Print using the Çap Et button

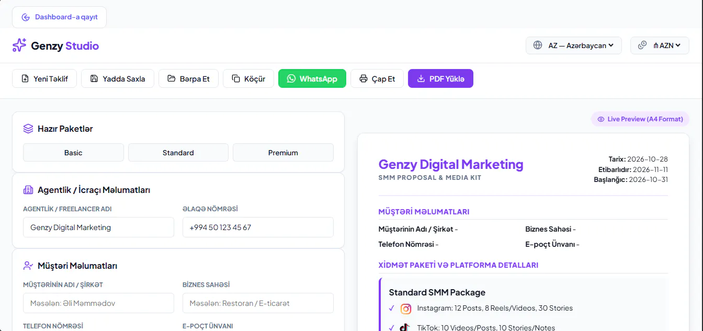[377, 78]
